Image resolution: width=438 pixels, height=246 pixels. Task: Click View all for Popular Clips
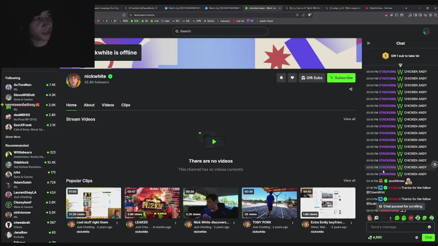click(349, 181)
